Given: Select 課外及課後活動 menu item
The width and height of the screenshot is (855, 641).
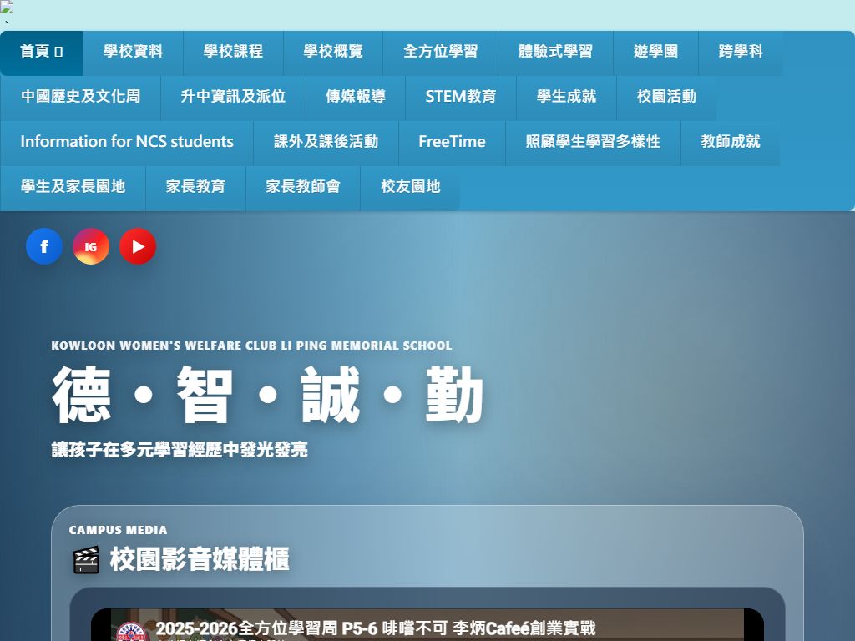Looking at the screenshot, I should coord(326,143).
